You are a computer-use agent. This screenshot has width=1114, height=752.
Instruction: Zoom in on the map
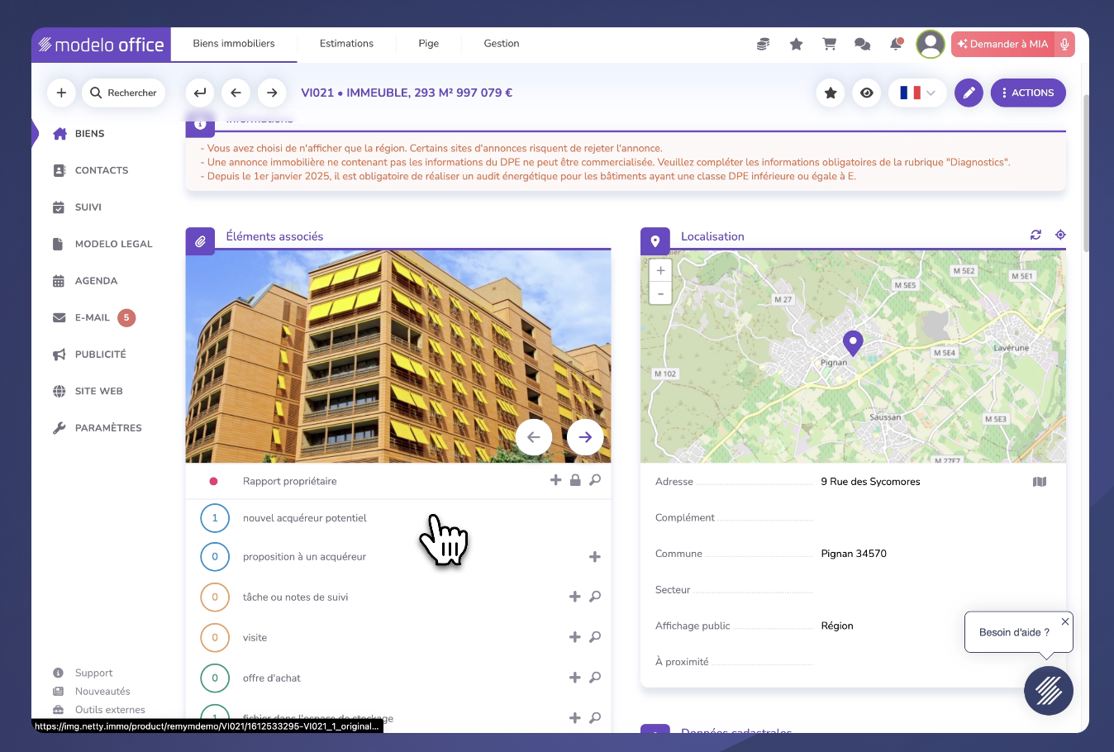point(660,270)
